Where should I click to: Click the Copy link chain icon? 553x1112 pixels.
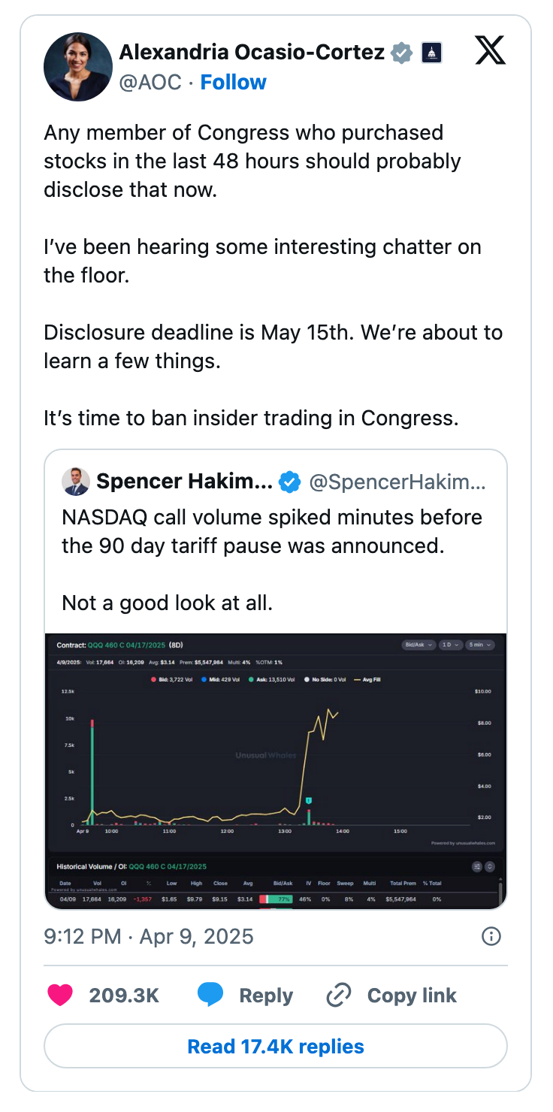coord(338,995)
